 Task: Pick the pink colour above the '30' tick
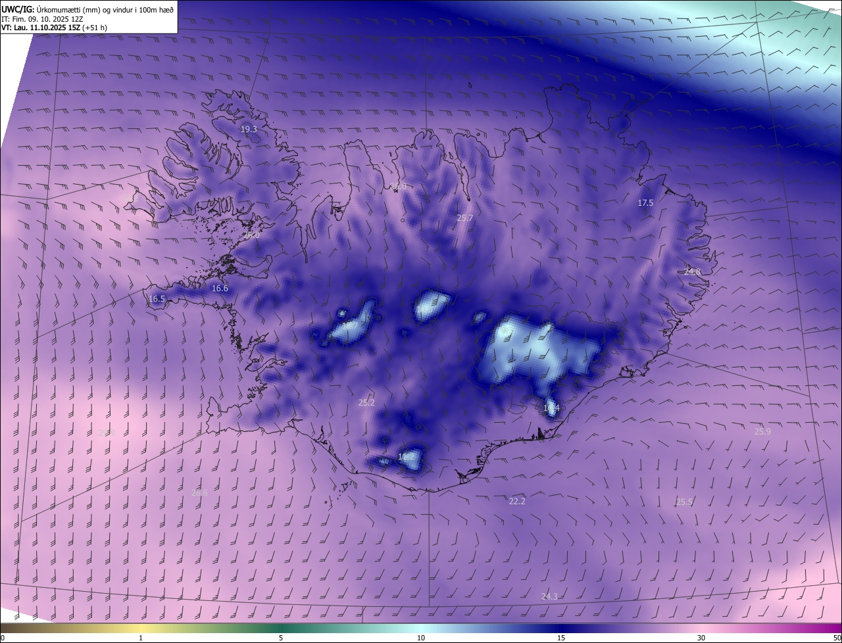pos(701,628)
